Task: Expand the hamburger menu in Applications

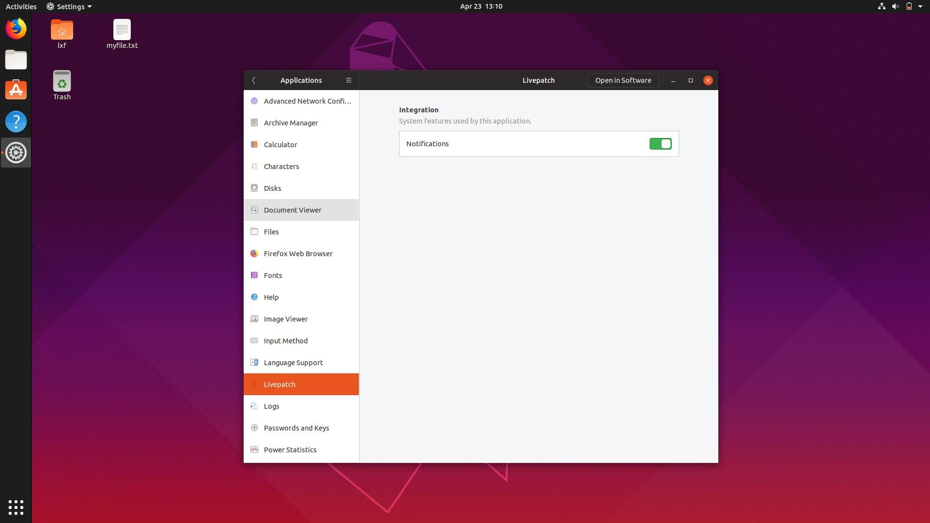Action: coord(348,80)
